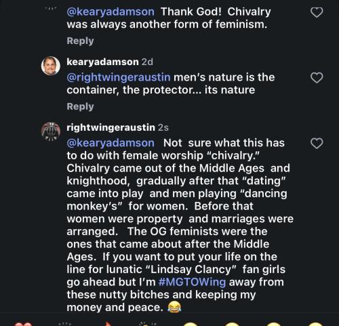This screenshot has height=326, width=339.
Task: Open kearyadamson's profile picture
Action: click(51, 66)
